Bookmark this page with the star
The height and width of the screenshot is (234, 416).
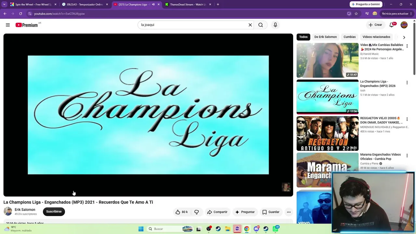click(x=356, y=14)
